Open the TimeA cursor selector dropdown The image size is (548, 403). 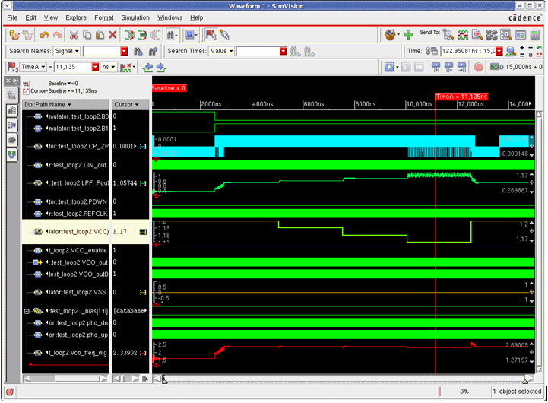tap(33, 67)
